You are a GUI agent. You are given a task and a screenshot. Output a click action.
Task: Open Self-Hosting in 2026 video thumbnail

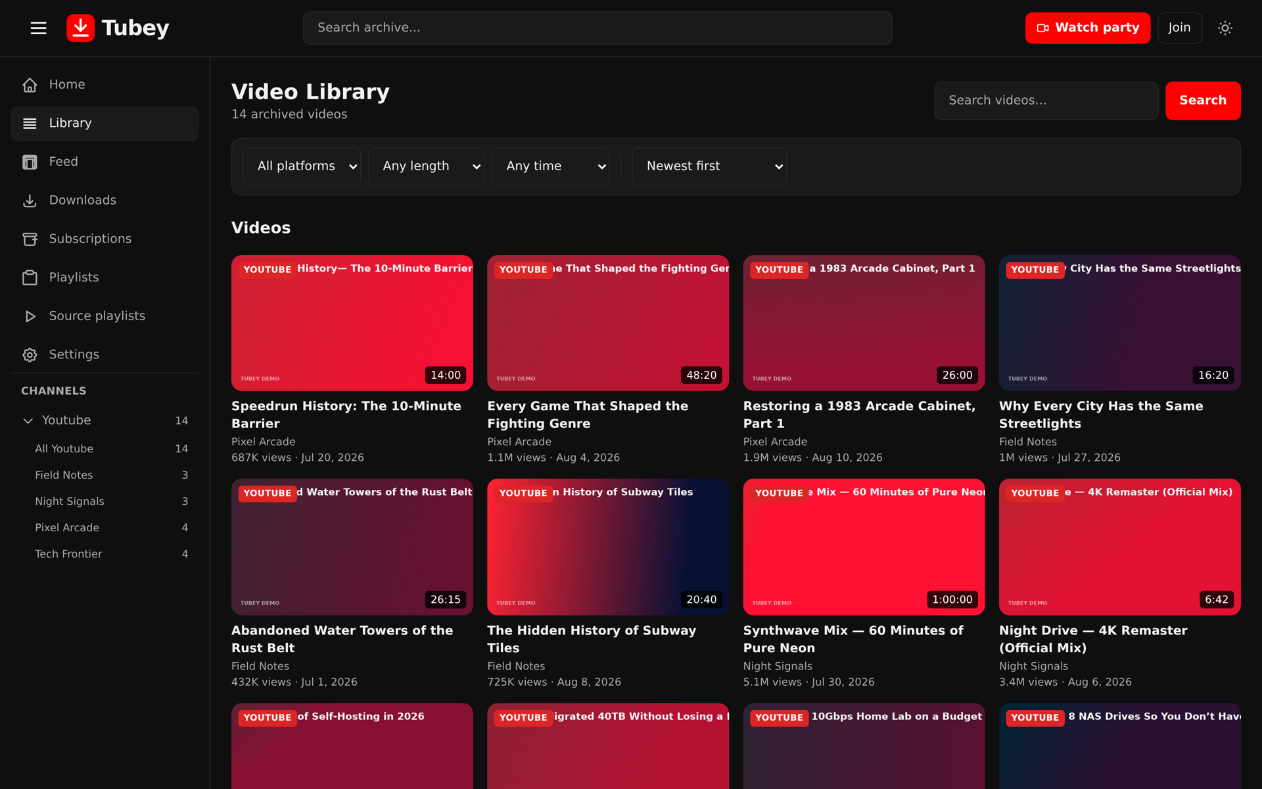coord(352,746)
